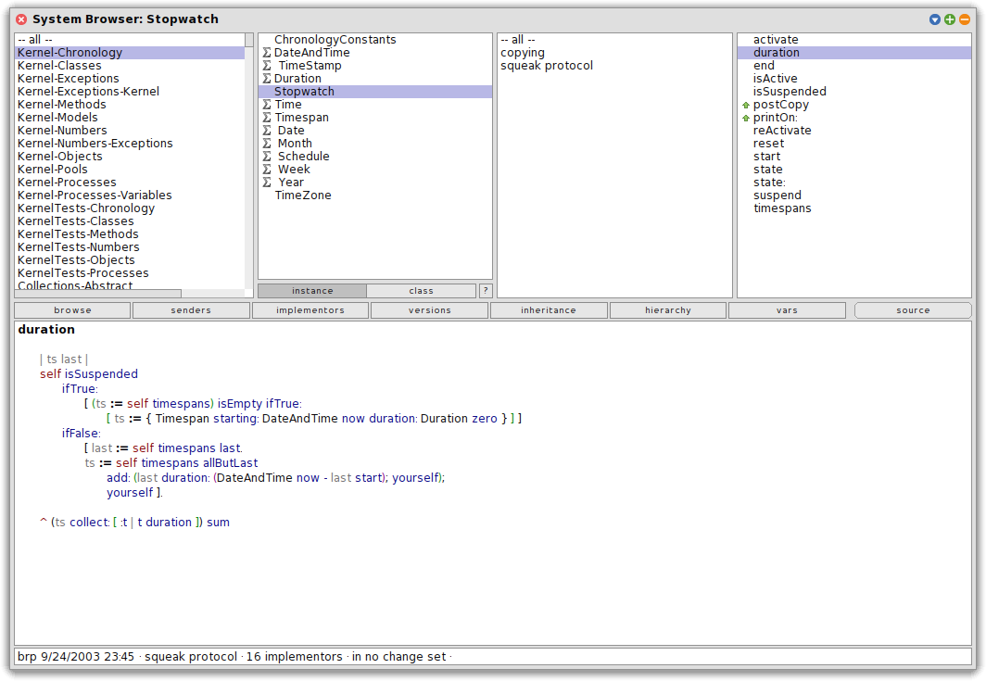Switch to class side view
The height and width of the screenshot is (681, 986).
click(421, 291)
